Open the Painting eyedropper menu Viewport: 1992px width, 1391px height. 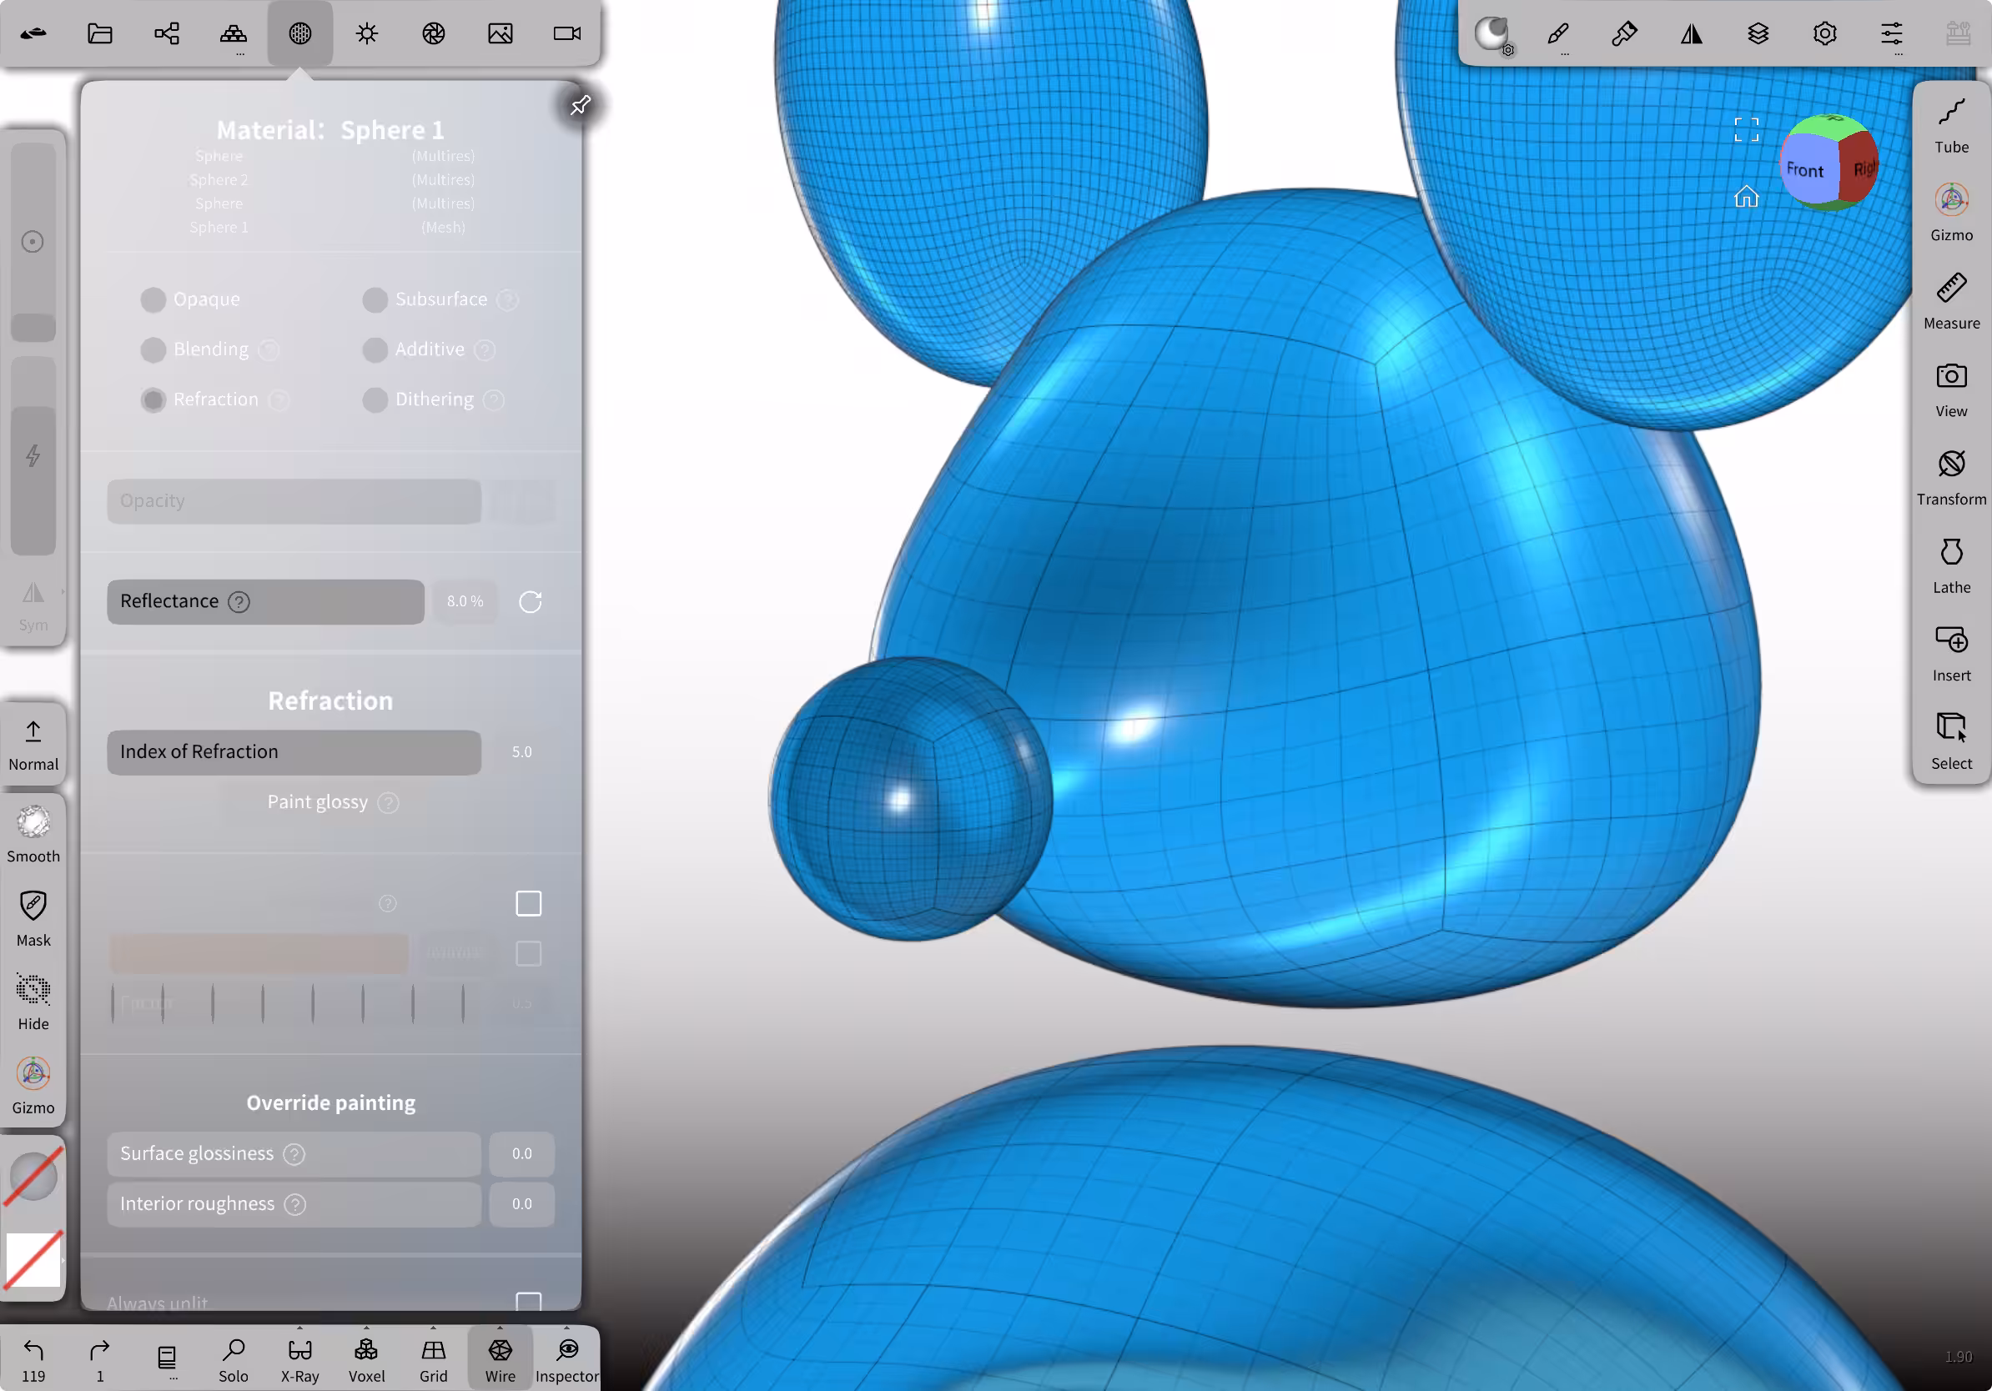click(x=1625, y=33)
